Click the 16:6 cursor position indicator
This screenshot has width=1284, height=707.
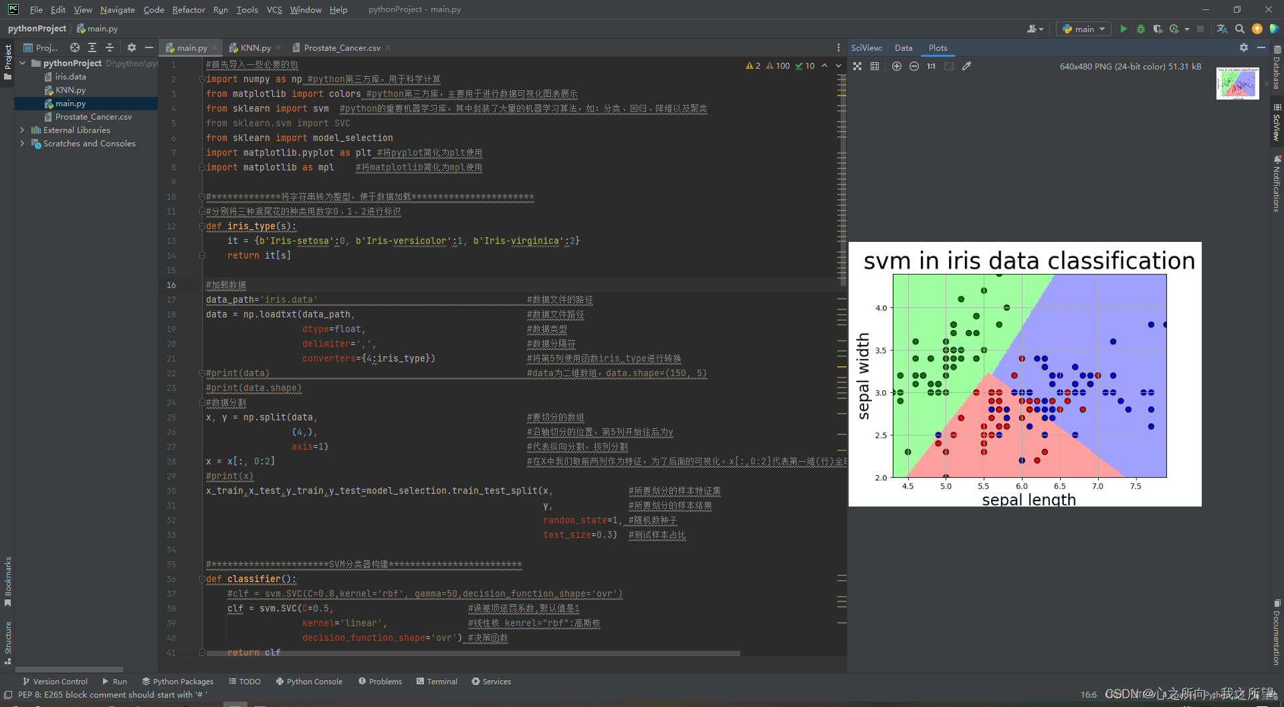(x=1088, y=694)
